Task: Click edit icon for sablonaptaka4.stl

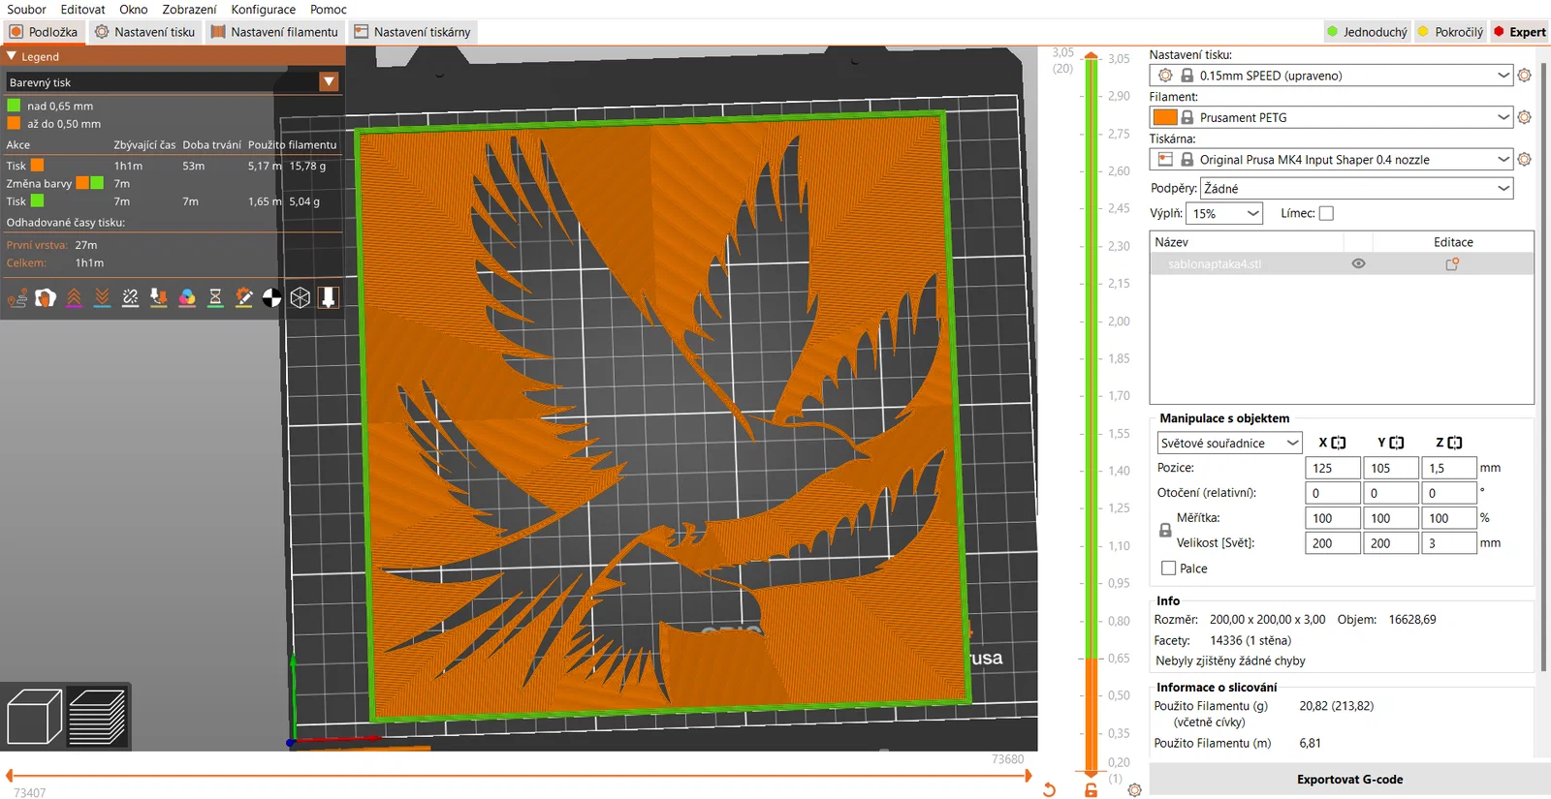Action: tap(1452, 263)
